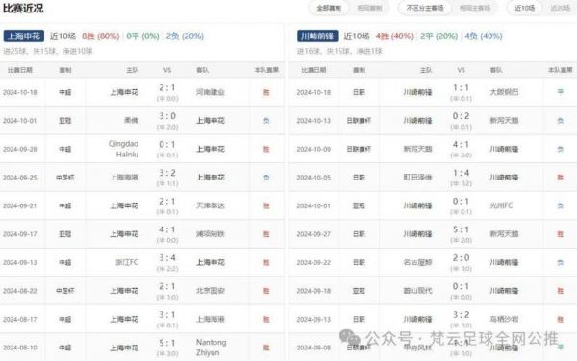The width and height of the screenshot is (577, 361).
Task: Switch to the 相同赛制 filter tab
Action: tap(369, 8)
